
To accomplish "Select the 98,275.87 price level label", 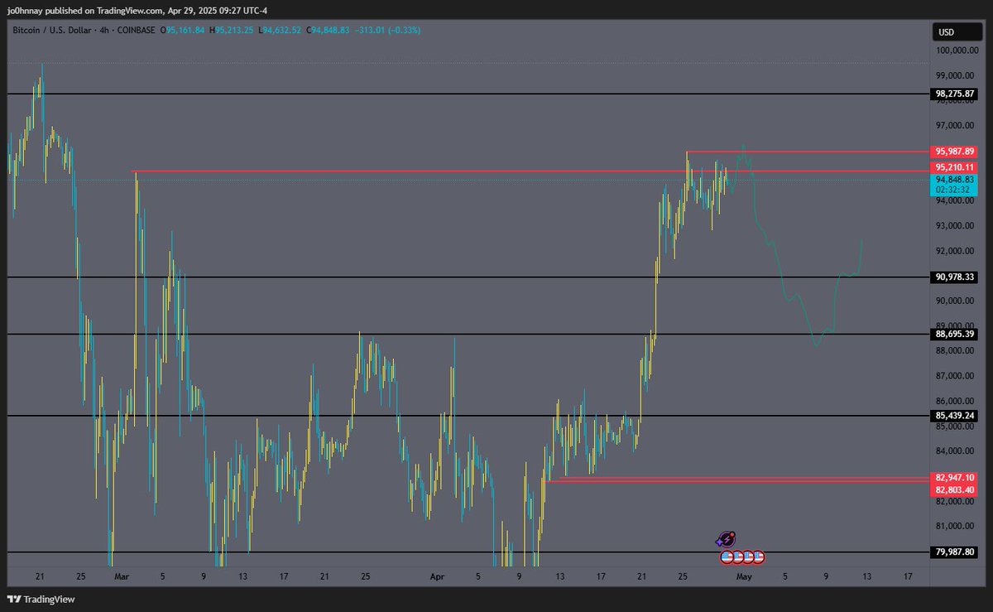I will (955, 94).
